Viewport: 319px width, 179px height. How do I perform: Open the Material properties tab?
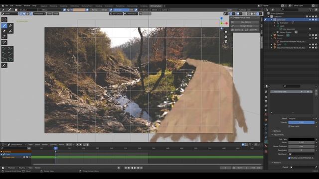click(266, 146)
